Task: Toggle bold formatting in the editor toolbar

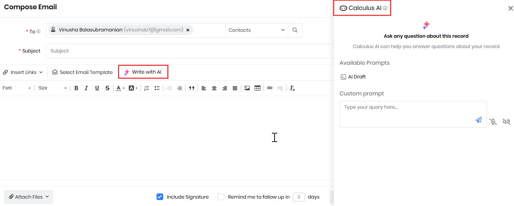Action: pyautogui.click(x=76, y=88)
